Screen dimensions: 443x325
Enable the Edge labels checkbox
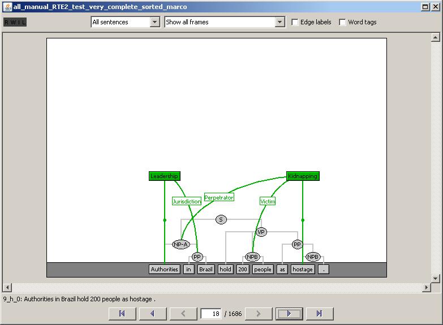[x=295, y=22]
